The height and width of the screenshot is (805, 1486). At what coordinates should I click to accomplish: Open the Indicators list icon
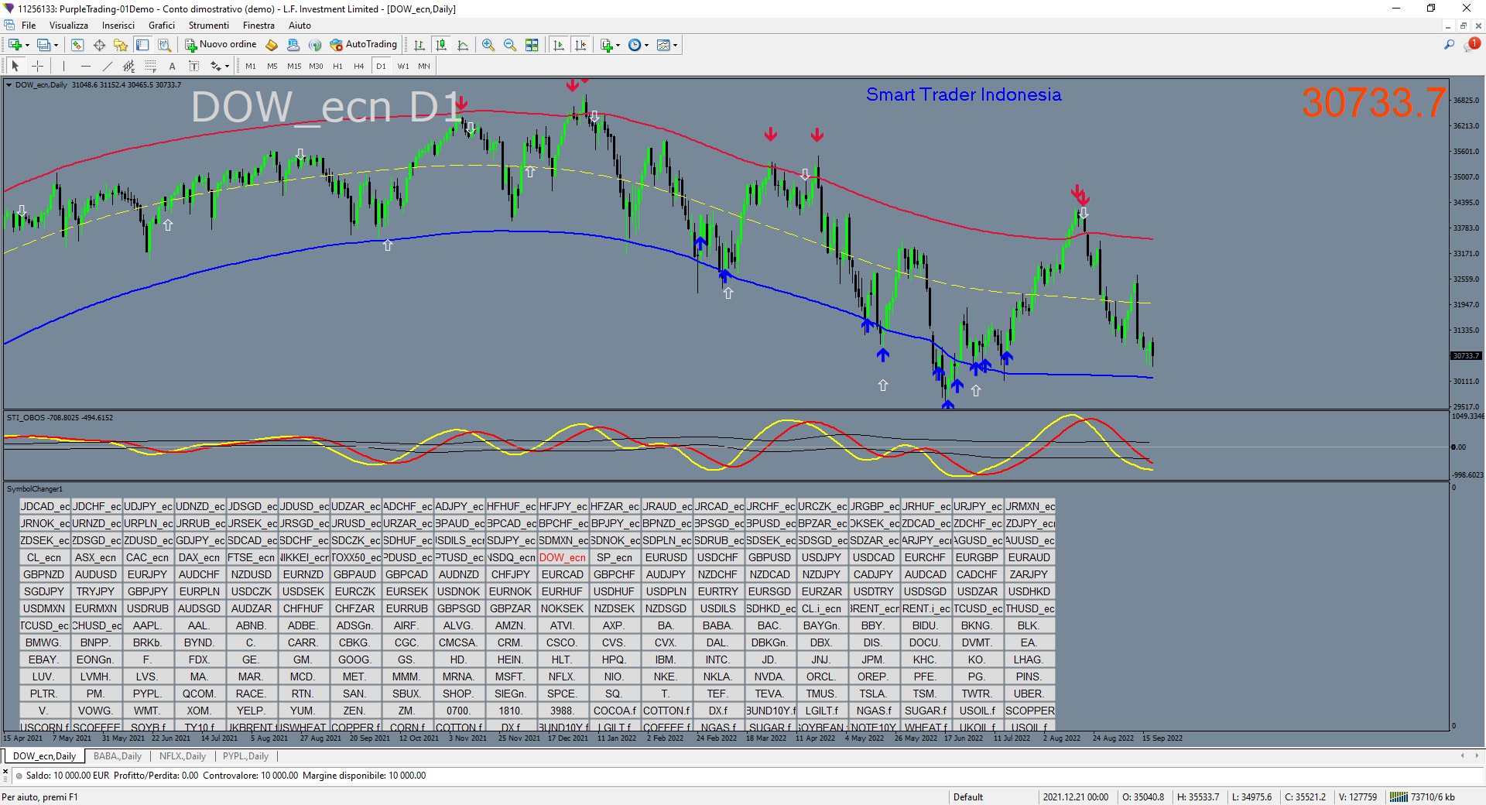607,45
